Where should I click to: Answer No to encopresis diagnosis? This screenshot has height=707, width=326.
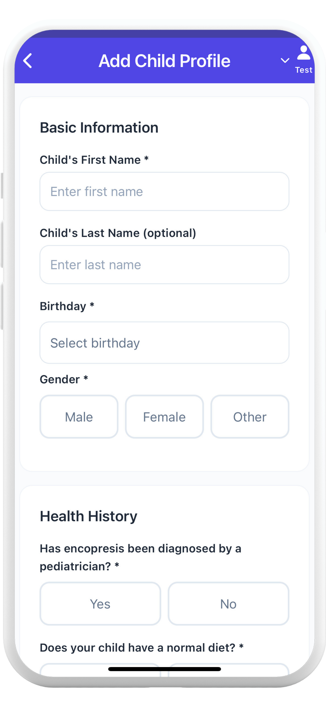[228, 604]
